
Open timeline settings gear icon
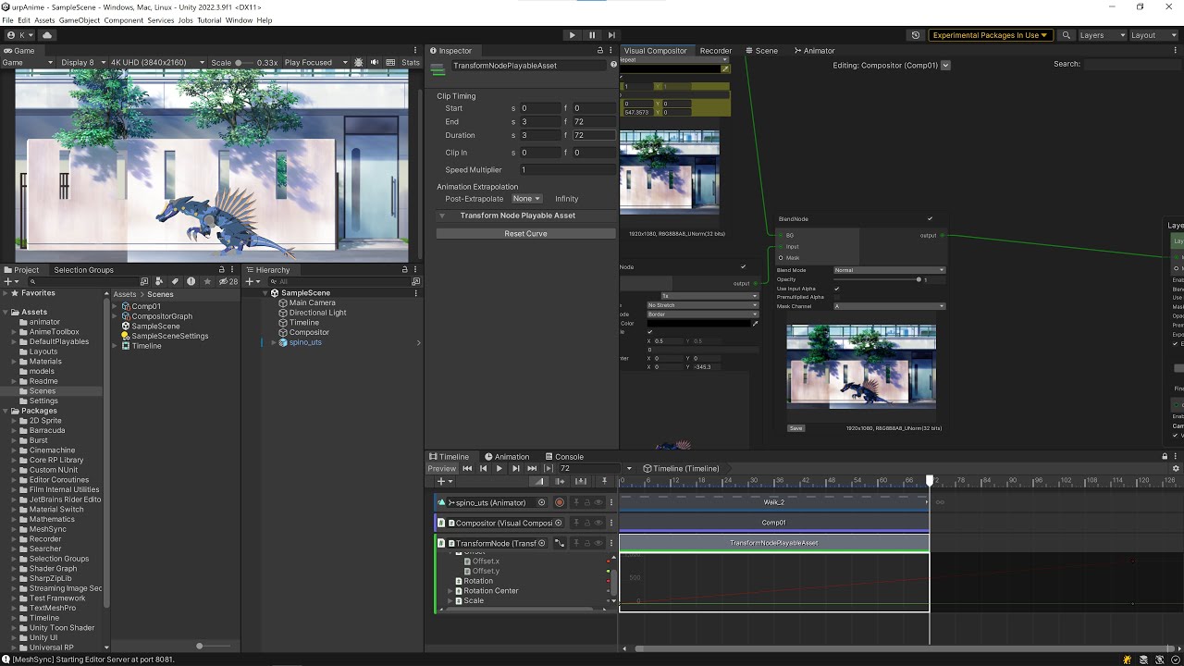click(1176, 469)
